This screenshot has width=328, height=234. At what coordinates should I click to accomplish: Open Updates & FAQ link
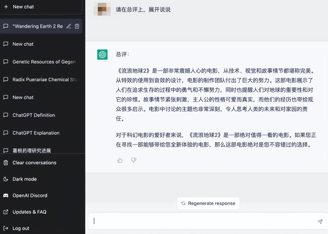tap(29, 212)
